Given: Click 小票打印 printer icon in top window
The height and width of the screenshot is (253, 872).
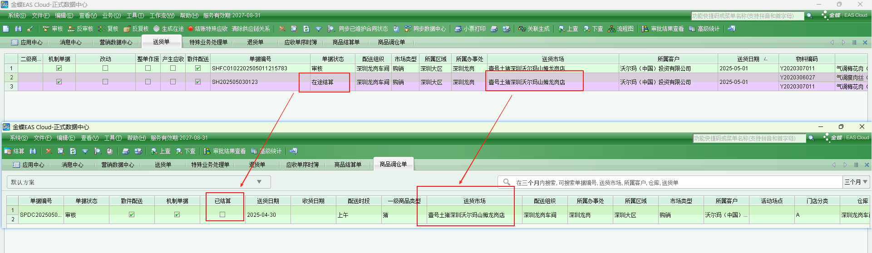Looking at the screenshot, I should [x=458, y=29].
